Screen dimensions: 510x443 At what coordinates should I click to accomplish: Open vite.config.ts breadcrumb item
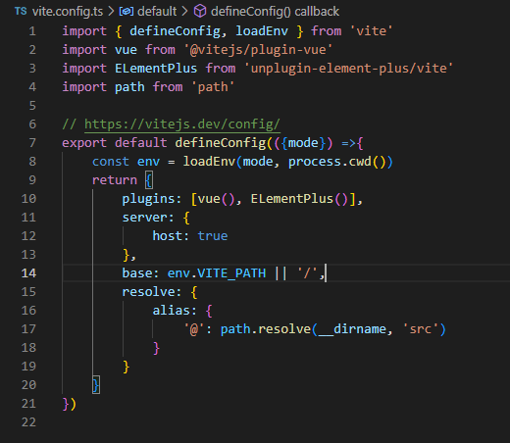pyautogui.click(x=68, y=12)
